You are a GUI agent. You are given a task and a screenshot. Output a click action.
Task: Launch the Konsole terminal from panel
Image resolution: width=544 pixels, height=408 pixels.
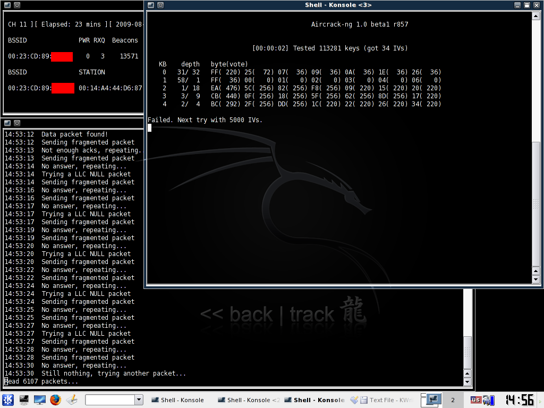(24, 400)
